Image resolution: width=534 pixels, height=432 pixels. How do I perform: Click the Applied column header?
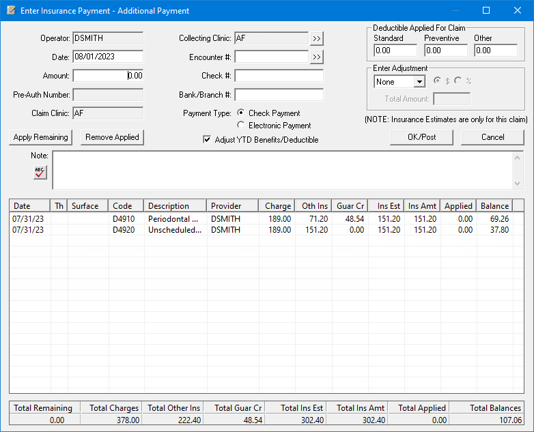point(458,206)
